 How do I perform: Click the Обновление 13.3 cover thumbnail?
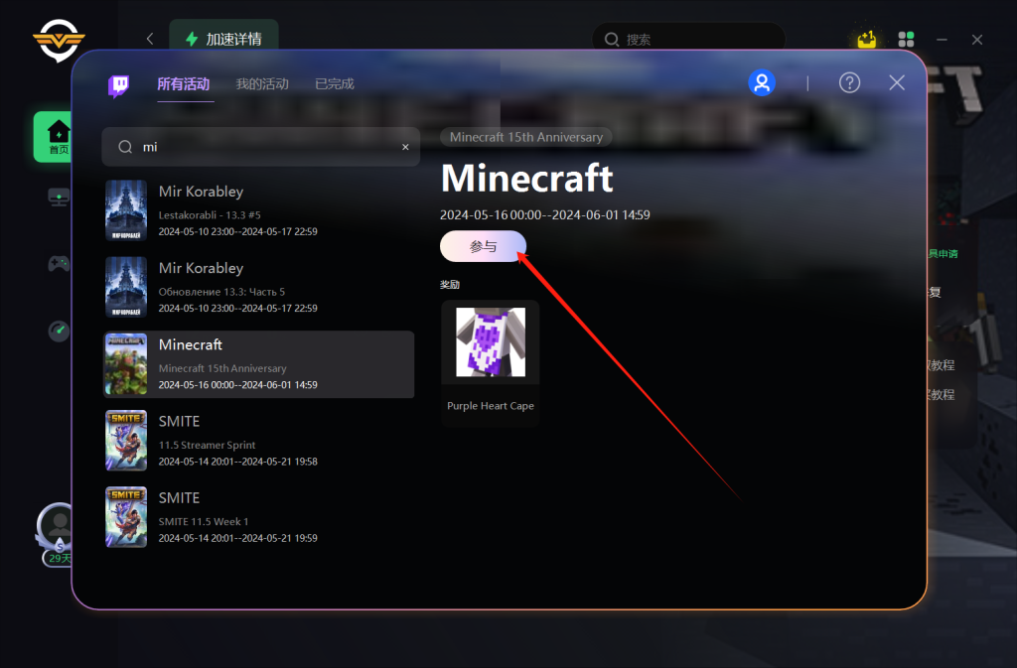point(126,287)
